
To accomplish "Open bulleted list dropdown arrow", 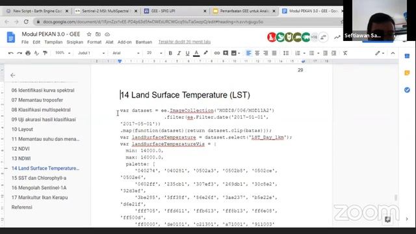I will [318, 53].
